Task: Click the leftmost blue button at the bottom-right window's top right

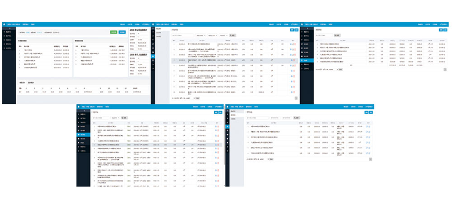Action: coord(366,112)
